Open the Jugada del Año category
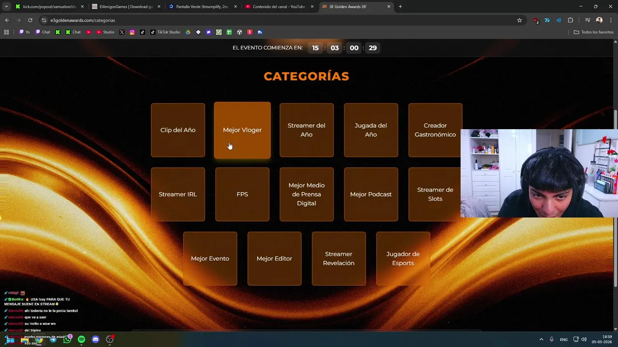618x347 pixels. pos(371,130)
